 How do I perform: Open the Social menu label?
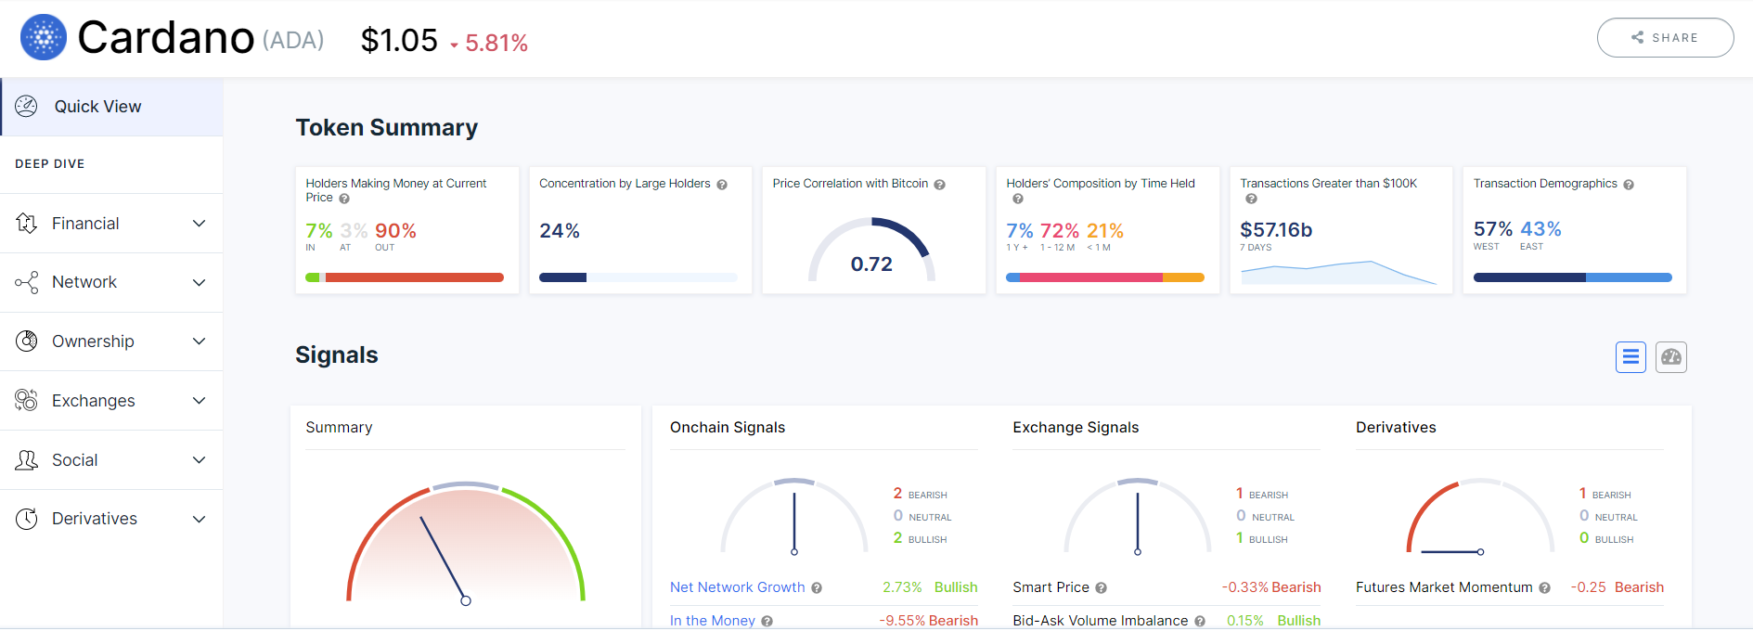(x=75, y=460)
